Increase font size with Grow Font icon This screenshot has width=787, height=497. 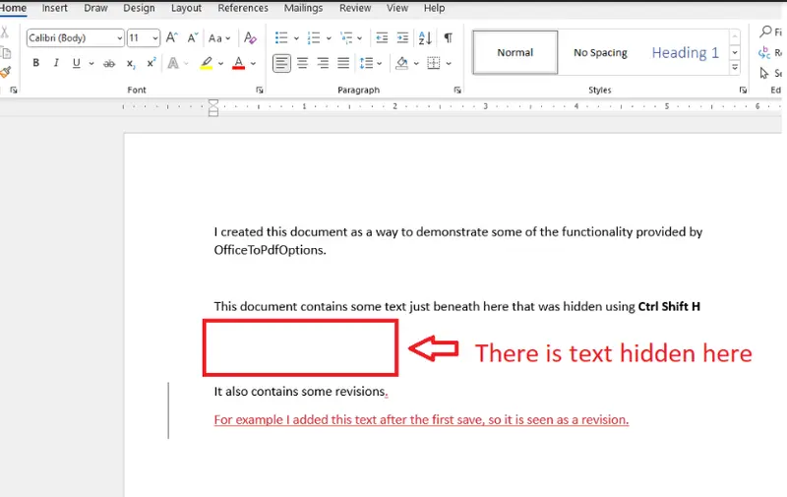coord(171,37)
